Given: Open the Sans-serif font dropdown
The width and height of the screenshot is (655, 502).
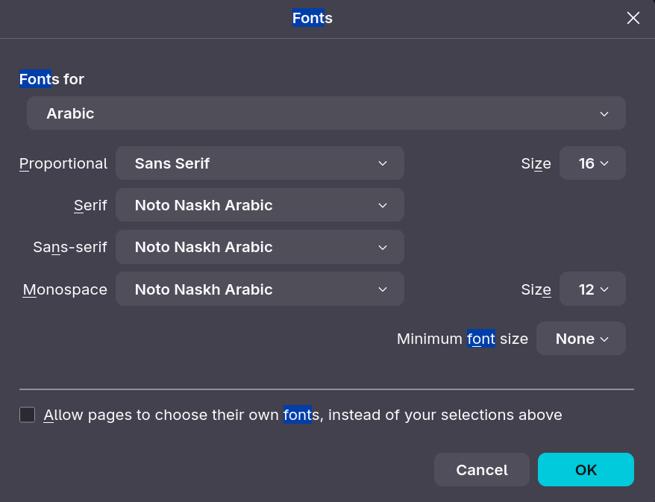Looking at the screenshot, I should coord(260,247).
